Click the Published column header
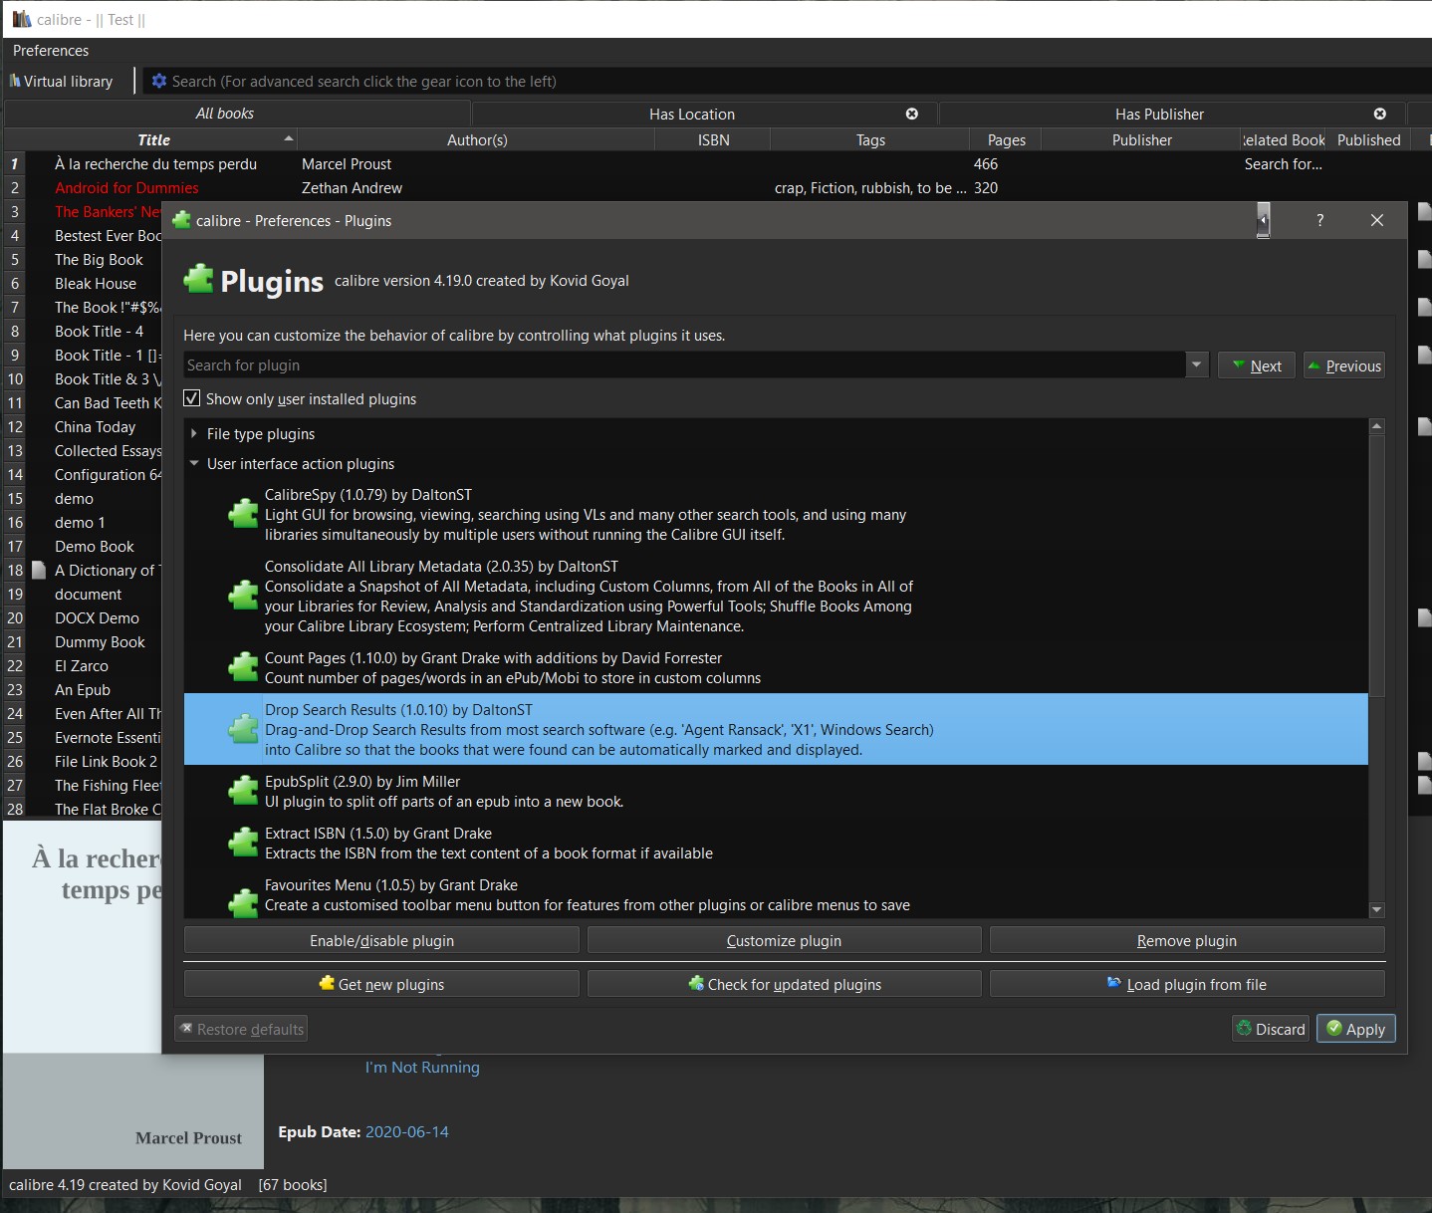 pyautogui.click(x=1368, y=139)
